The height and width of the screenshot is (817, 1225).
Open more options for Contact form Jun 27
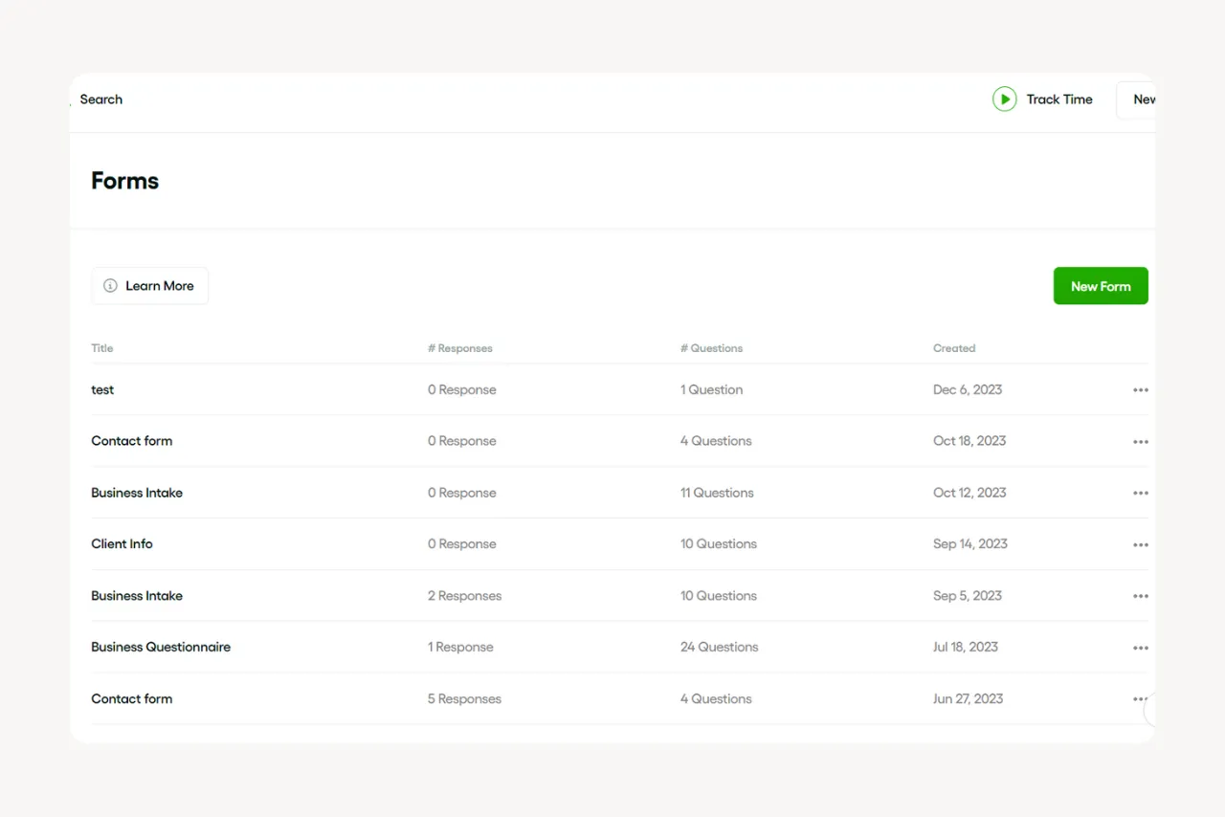(1140, 699)
